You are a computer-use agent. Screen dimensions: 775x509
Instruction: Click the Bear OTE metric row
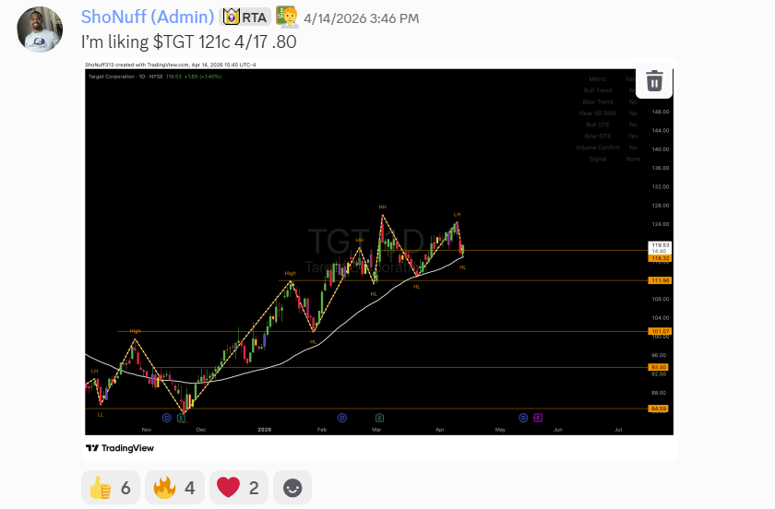click(611, 136)
